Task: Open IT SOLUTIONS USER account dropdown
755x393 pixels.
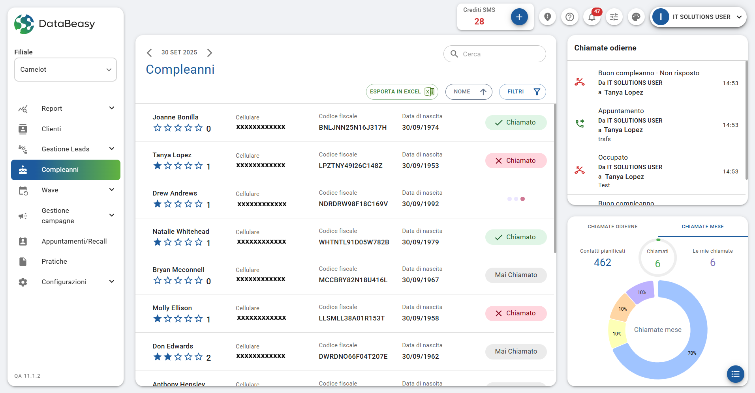Action: (x=698, y=17)
